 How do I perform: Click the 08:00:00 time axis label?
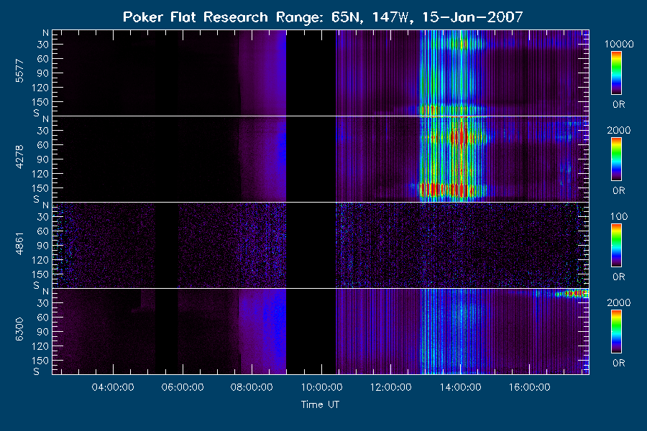[x=252, y=387]
